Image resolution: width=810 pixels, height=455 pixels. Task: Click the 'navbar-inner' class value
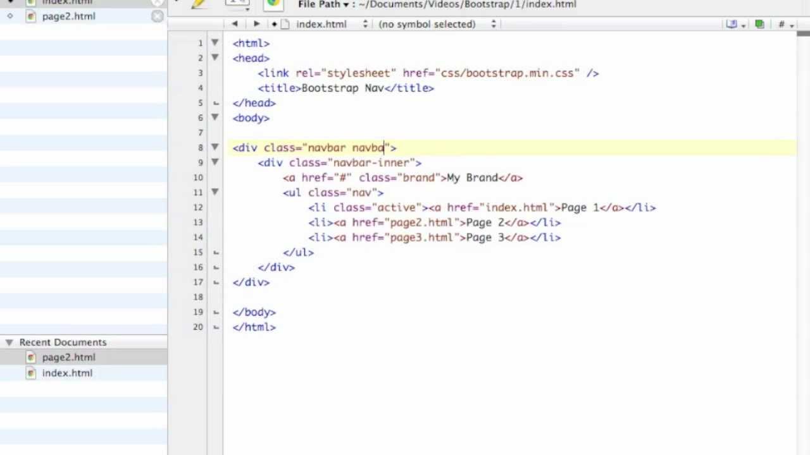click(x=371, y=162)
